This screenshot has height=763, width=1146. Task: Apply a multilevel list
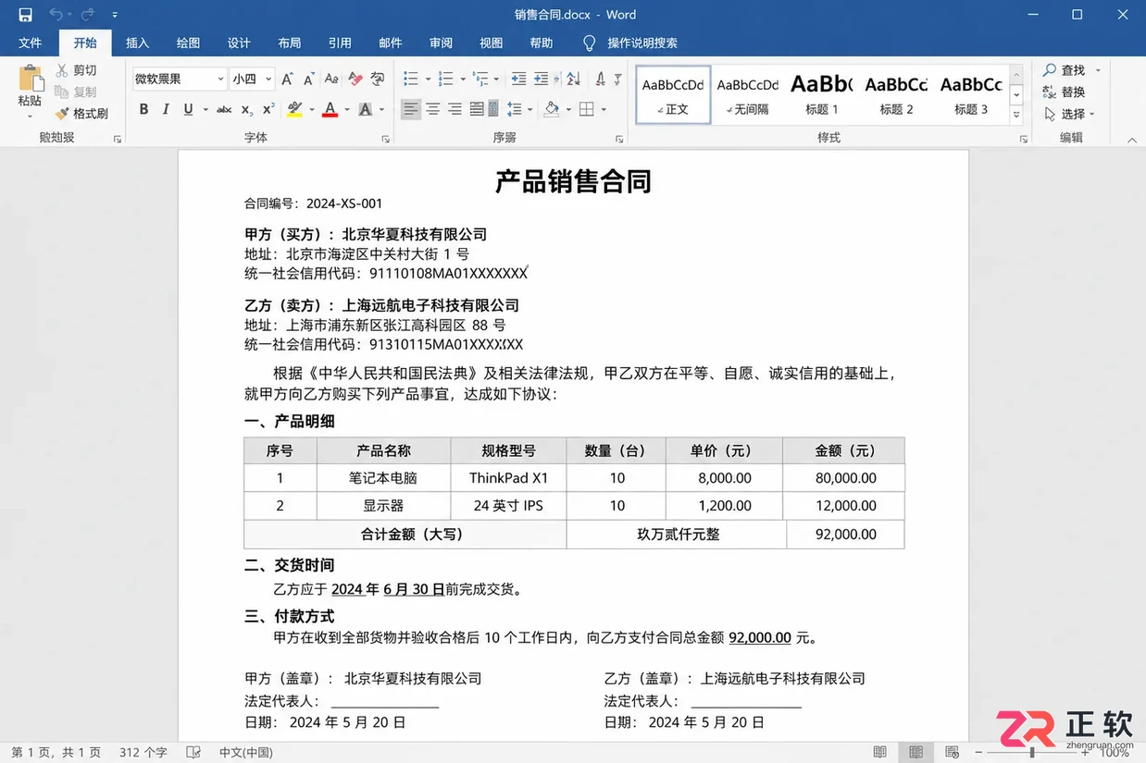(x=480, y=80)
